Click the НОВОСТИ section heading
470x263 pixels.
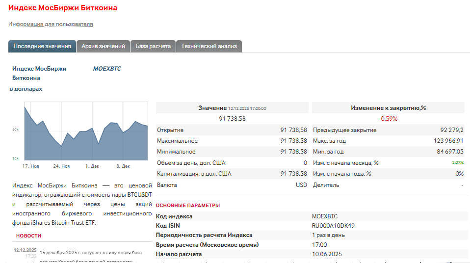tap(29, 236)
